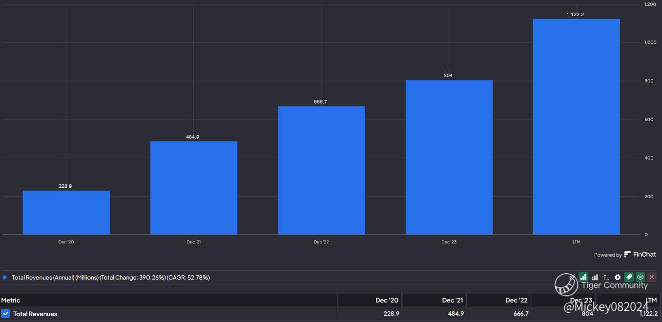
Task: Hide the series using the eye icon
Action: coord(640,277)
